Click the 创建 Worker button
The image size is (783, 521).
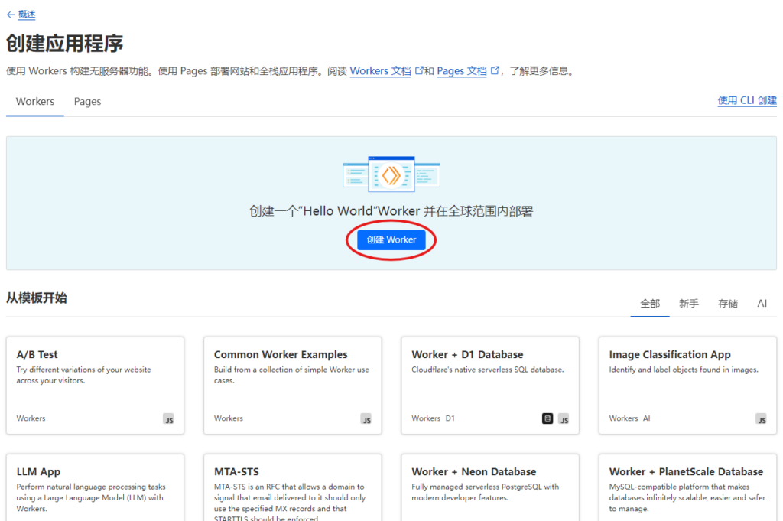coord(391,239)
